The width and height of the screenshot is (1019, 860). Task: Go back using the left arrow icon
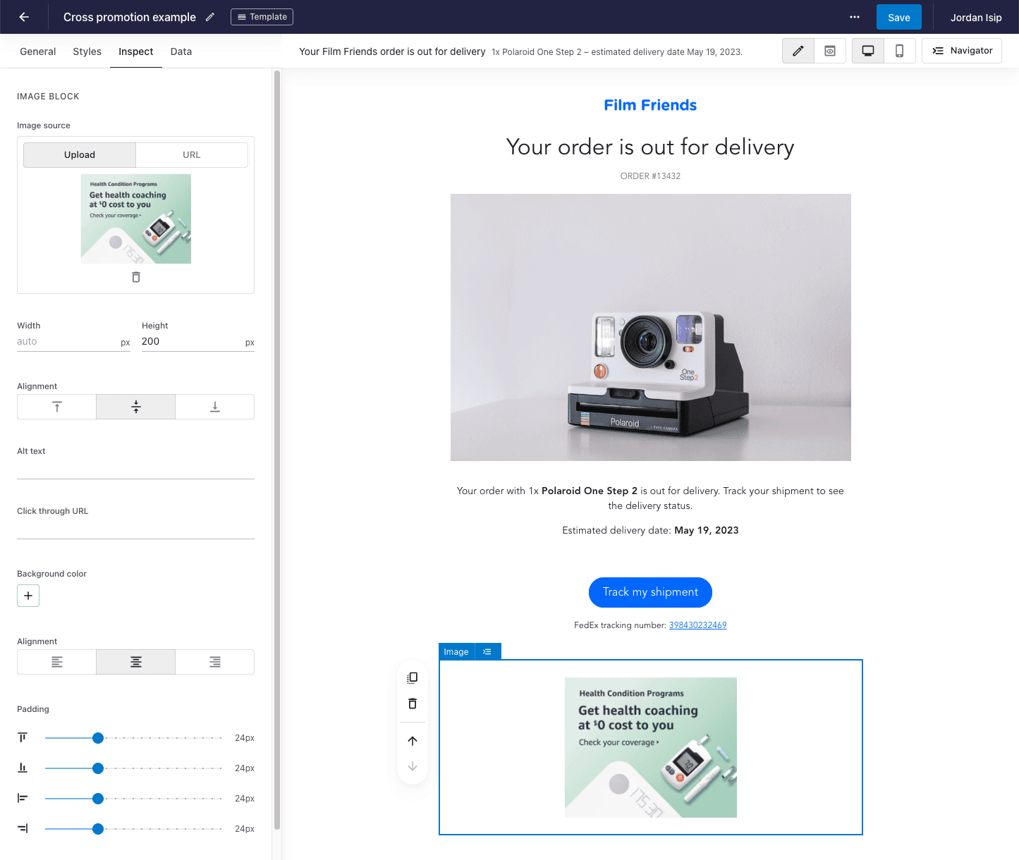(x=24, y=17)
